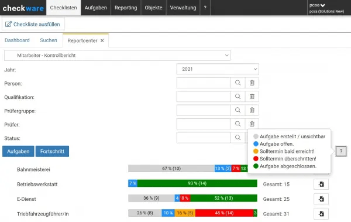This screenshot has width=351, height=222.
Task: Delete Prüfergruppe selection via trash icon
Action: [252, 110]
